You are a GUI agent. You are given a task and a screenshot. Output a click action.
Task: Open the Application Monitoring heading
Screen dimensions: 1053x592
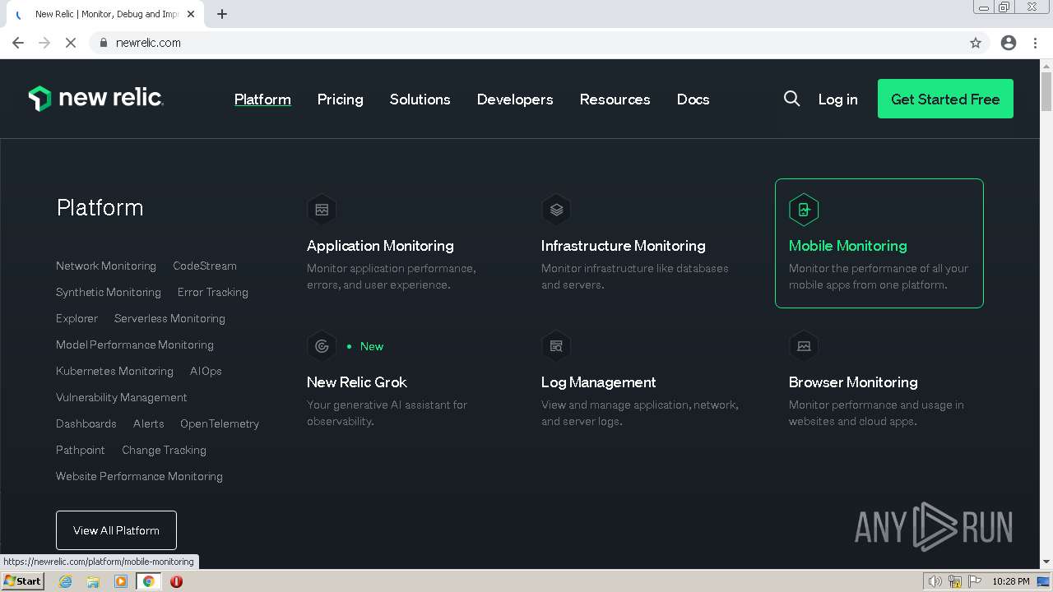tap(380, 246)
